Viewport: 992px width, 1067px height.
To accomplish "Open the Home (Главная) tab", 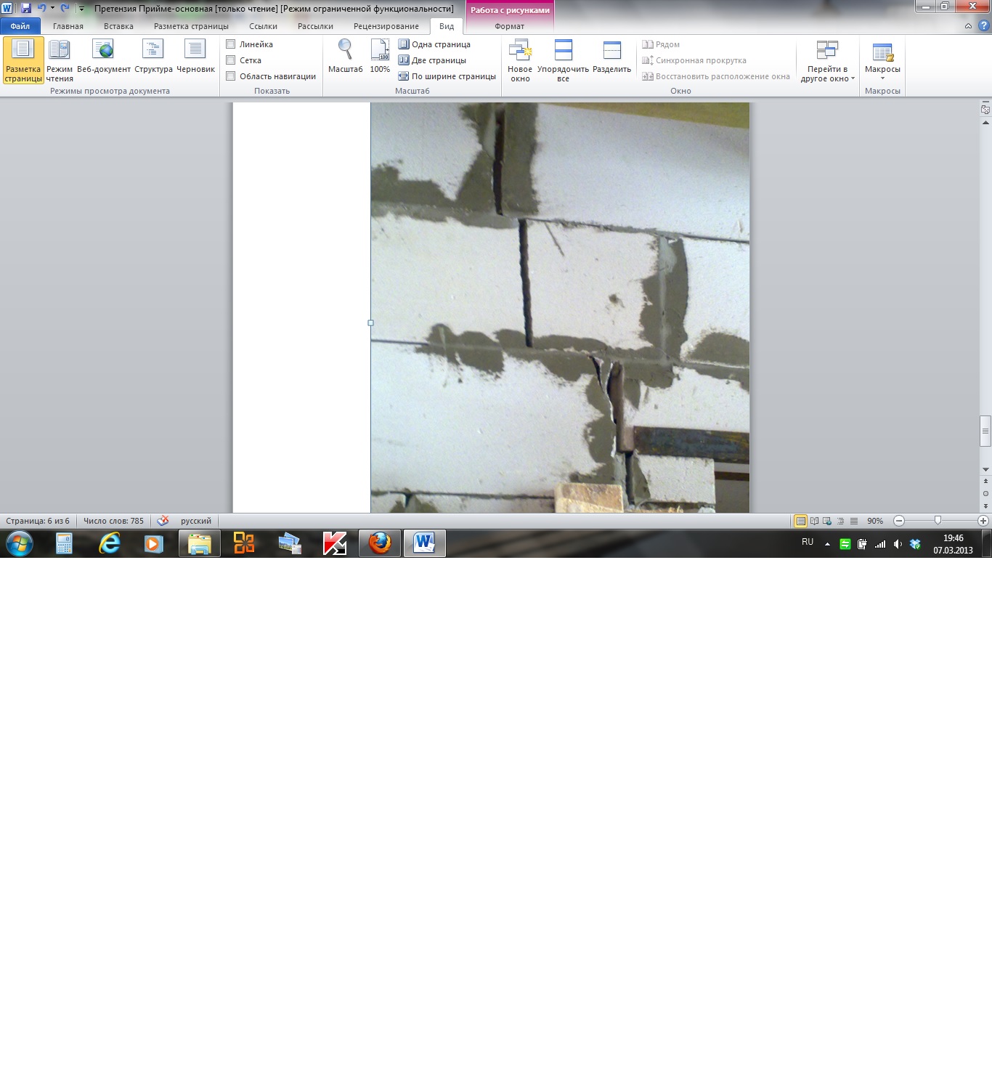I will 68,26.
